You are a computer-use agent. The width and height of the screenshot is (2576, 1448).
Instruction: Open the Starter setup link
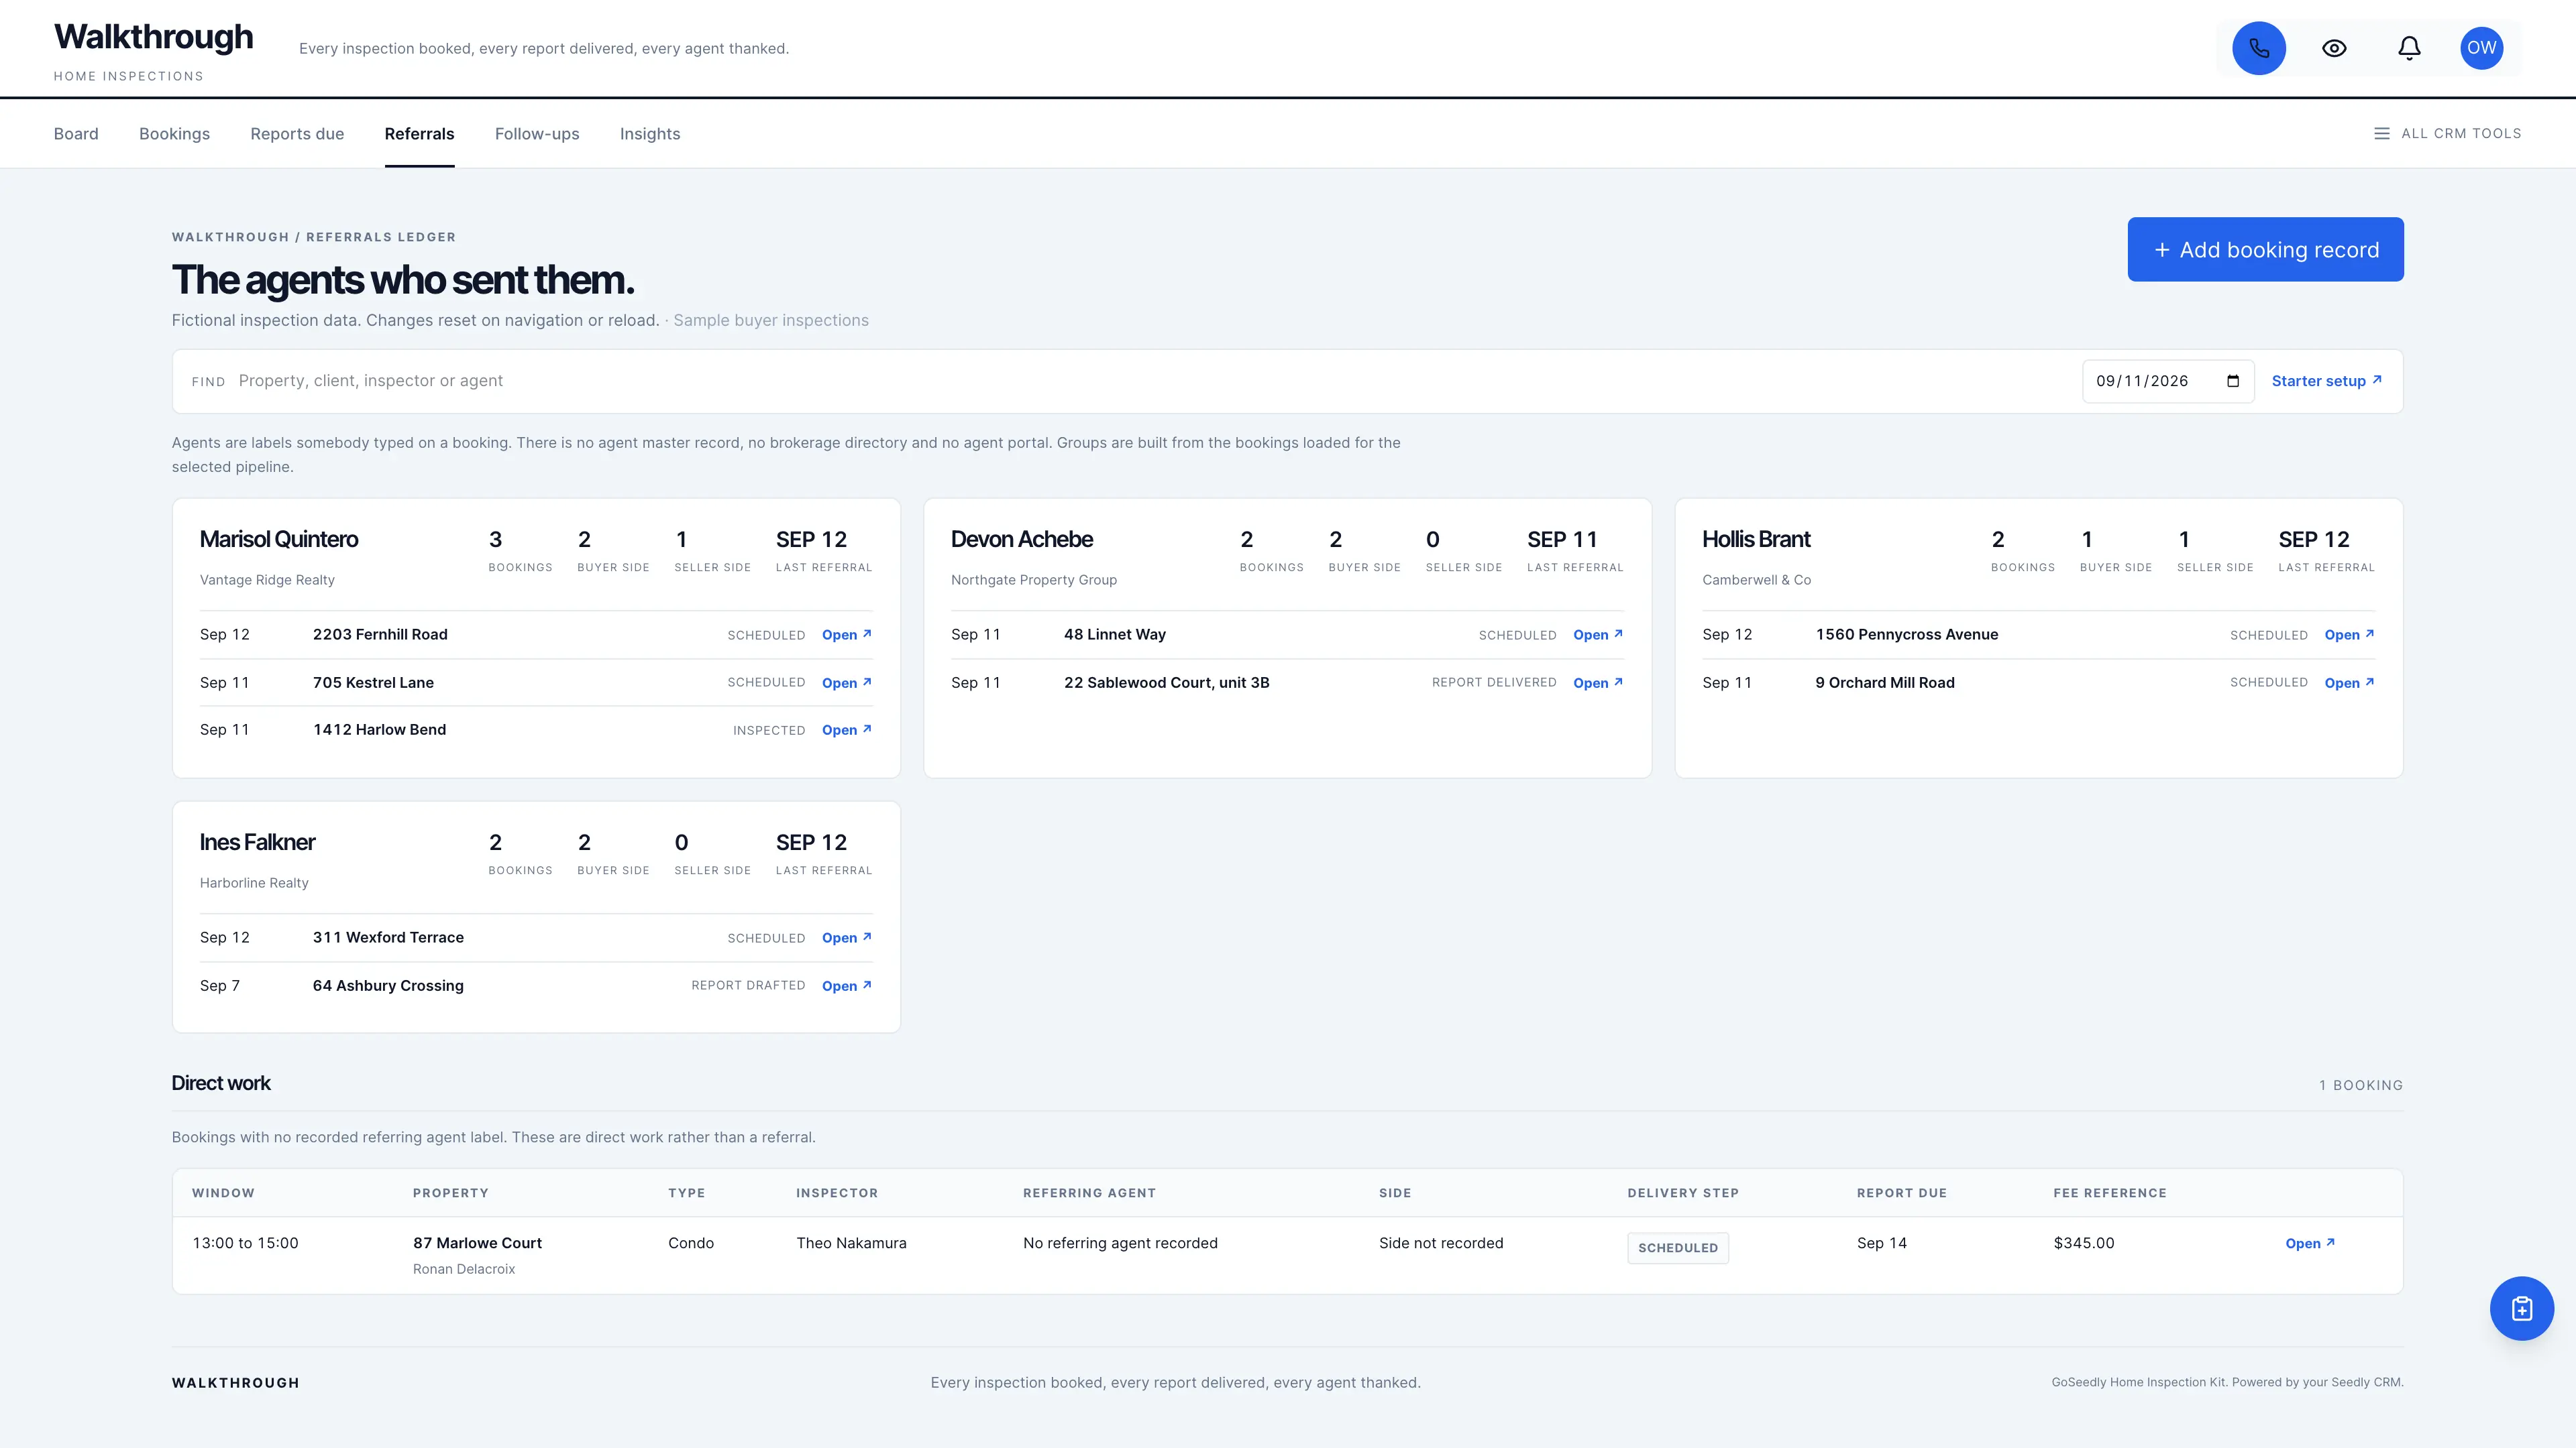tap(2326, 381)
